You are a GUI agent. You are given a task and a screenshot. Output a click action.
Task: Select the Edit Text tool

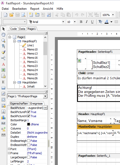[3, 46]
